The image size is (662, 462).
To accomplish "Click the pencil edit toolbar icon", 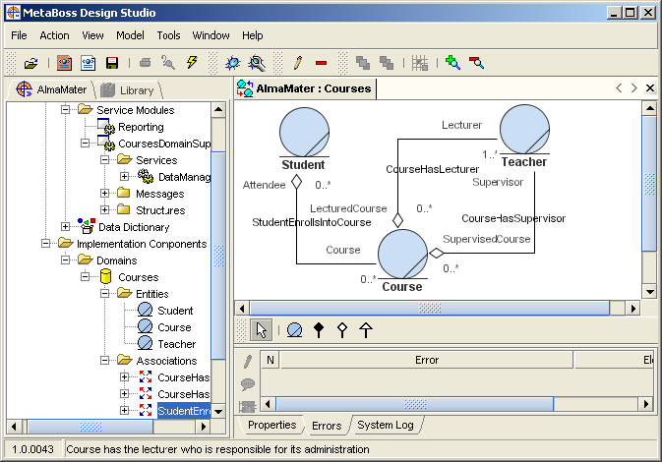I will [298, 63].
